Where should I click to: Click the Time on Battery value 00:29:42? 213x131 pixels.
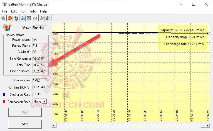tap(39, 71)
